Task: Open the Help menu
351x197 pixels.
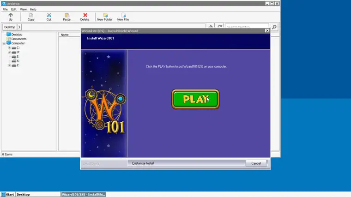Action: [x=33, y=9]
